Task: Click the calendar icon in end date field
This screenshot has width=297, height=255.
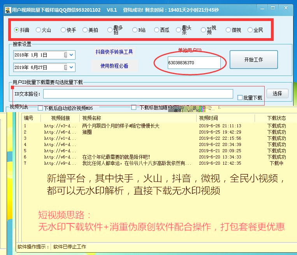Action: [66, 67]
